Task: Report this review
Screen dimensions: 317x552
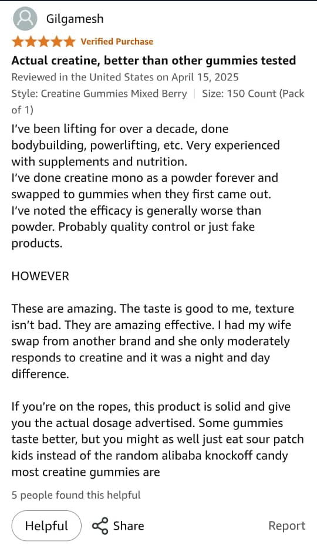Action: 286,526
